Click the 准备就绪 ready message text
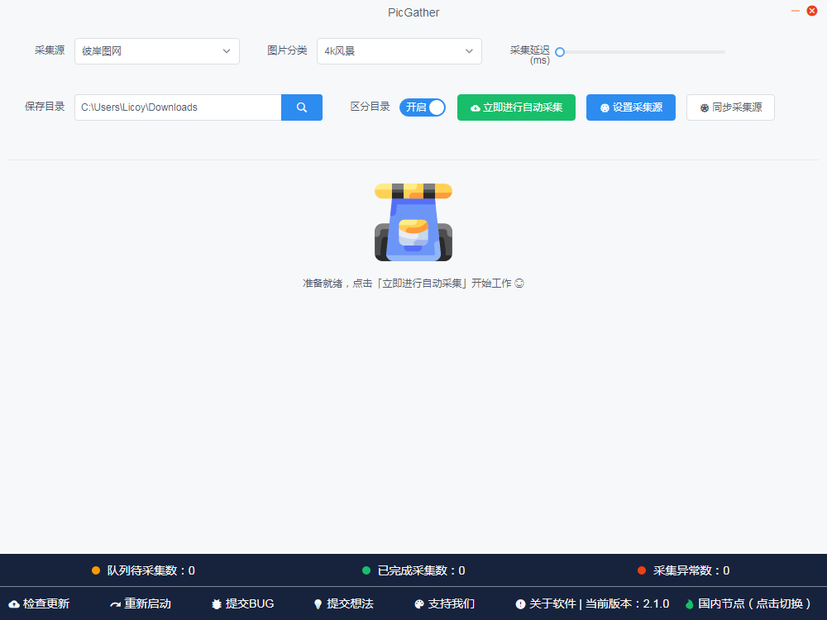Image resolution: width=827 pixels, height=620 pixels. pos(413,284)
